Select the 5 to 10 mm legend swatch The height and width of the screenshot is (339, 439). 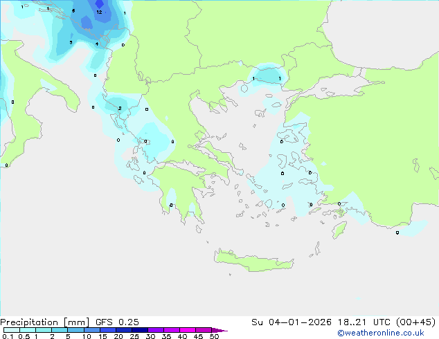coord(75,330)
